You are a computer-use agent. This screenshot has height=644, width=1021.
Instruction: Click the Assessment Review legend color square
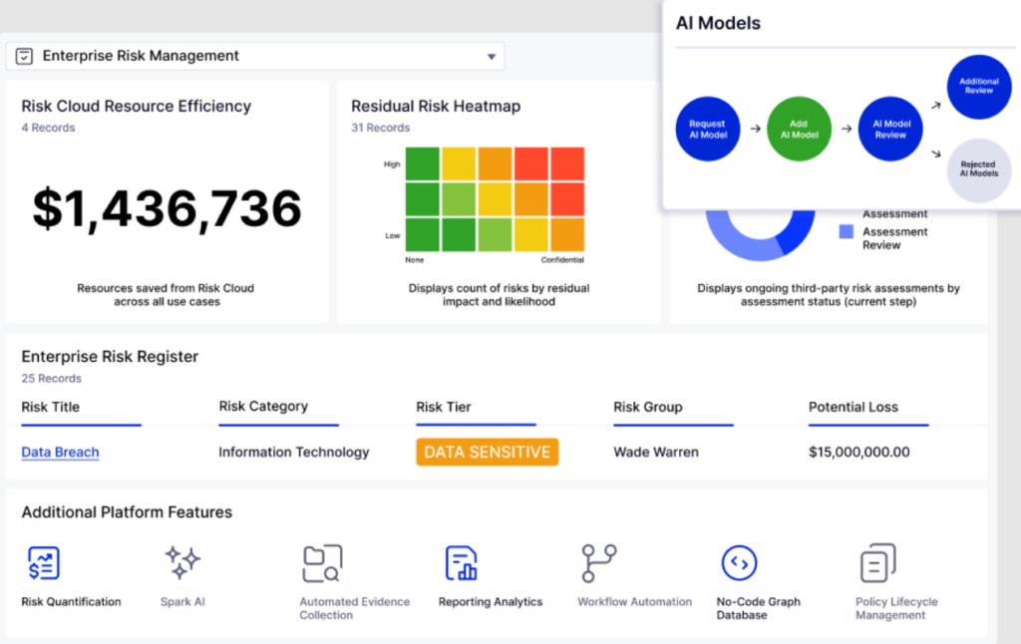(846, 231)
